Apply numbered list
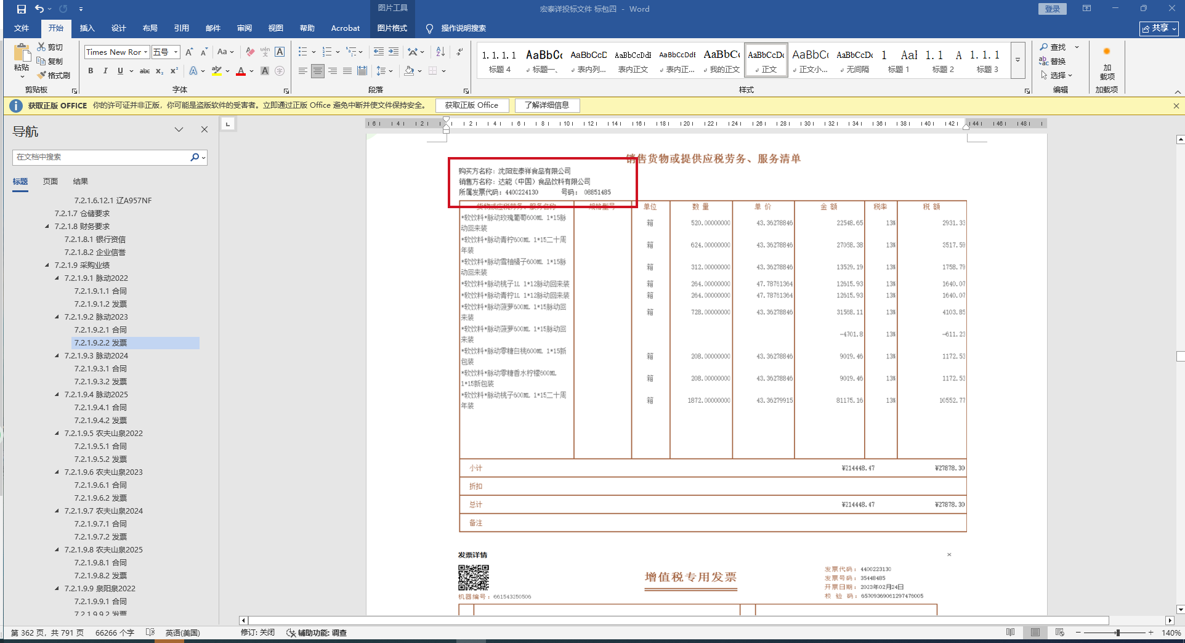1185x643 pixels. click(327, 52)
